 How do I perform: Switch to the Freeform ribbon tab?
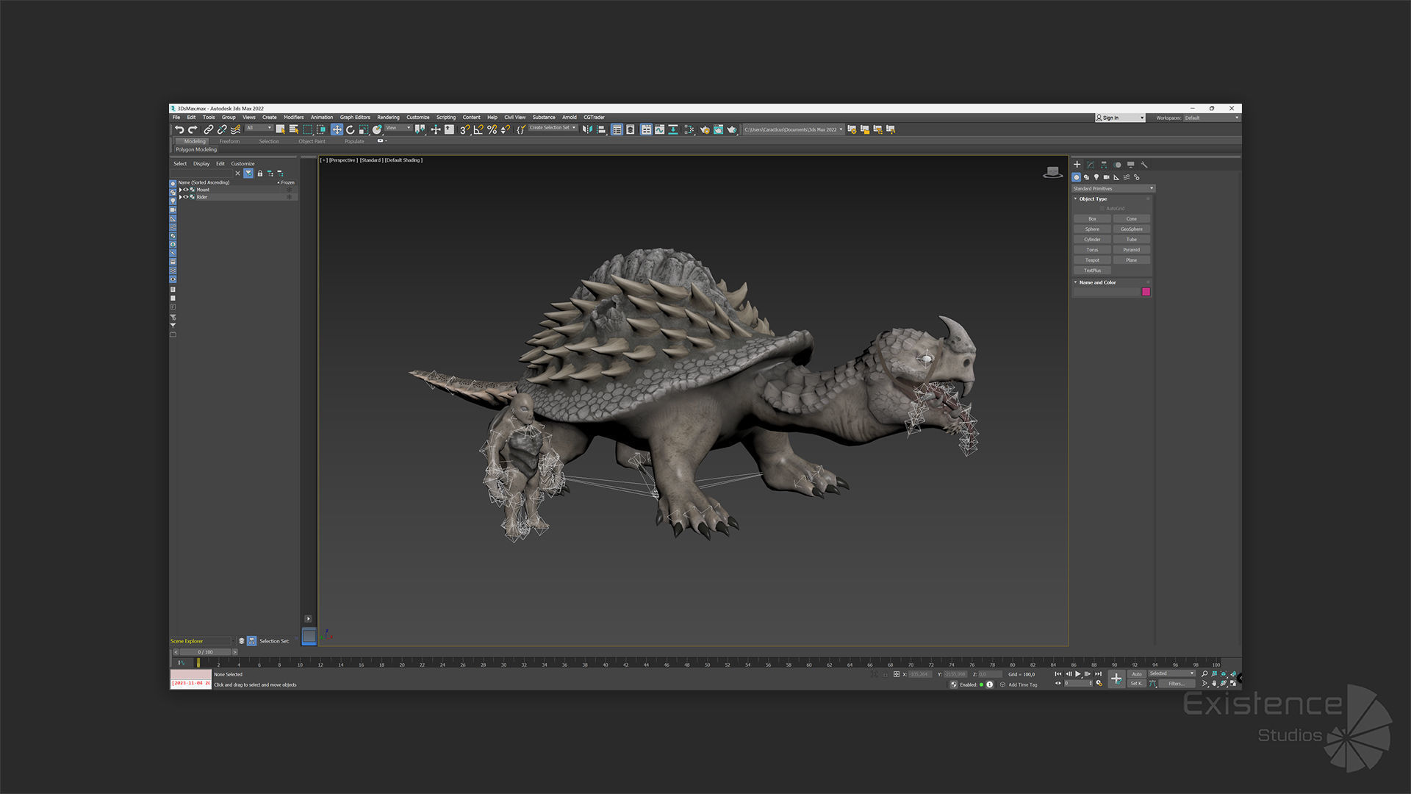click(x=229, y=141)
